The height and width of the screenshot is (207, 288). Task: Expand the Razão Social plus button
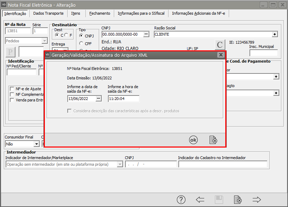(x=275, y=34)
